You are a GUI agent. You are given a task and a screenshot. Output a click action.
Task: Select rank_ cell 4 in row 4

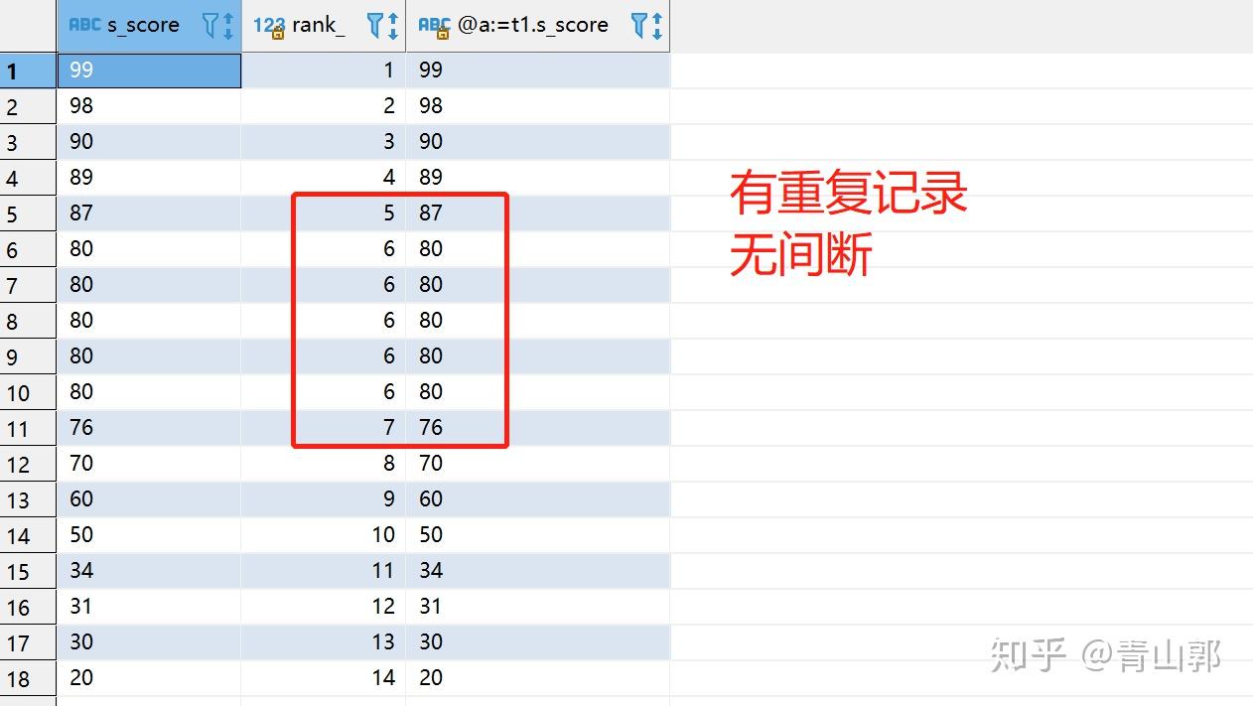click(x=324, y=178)
